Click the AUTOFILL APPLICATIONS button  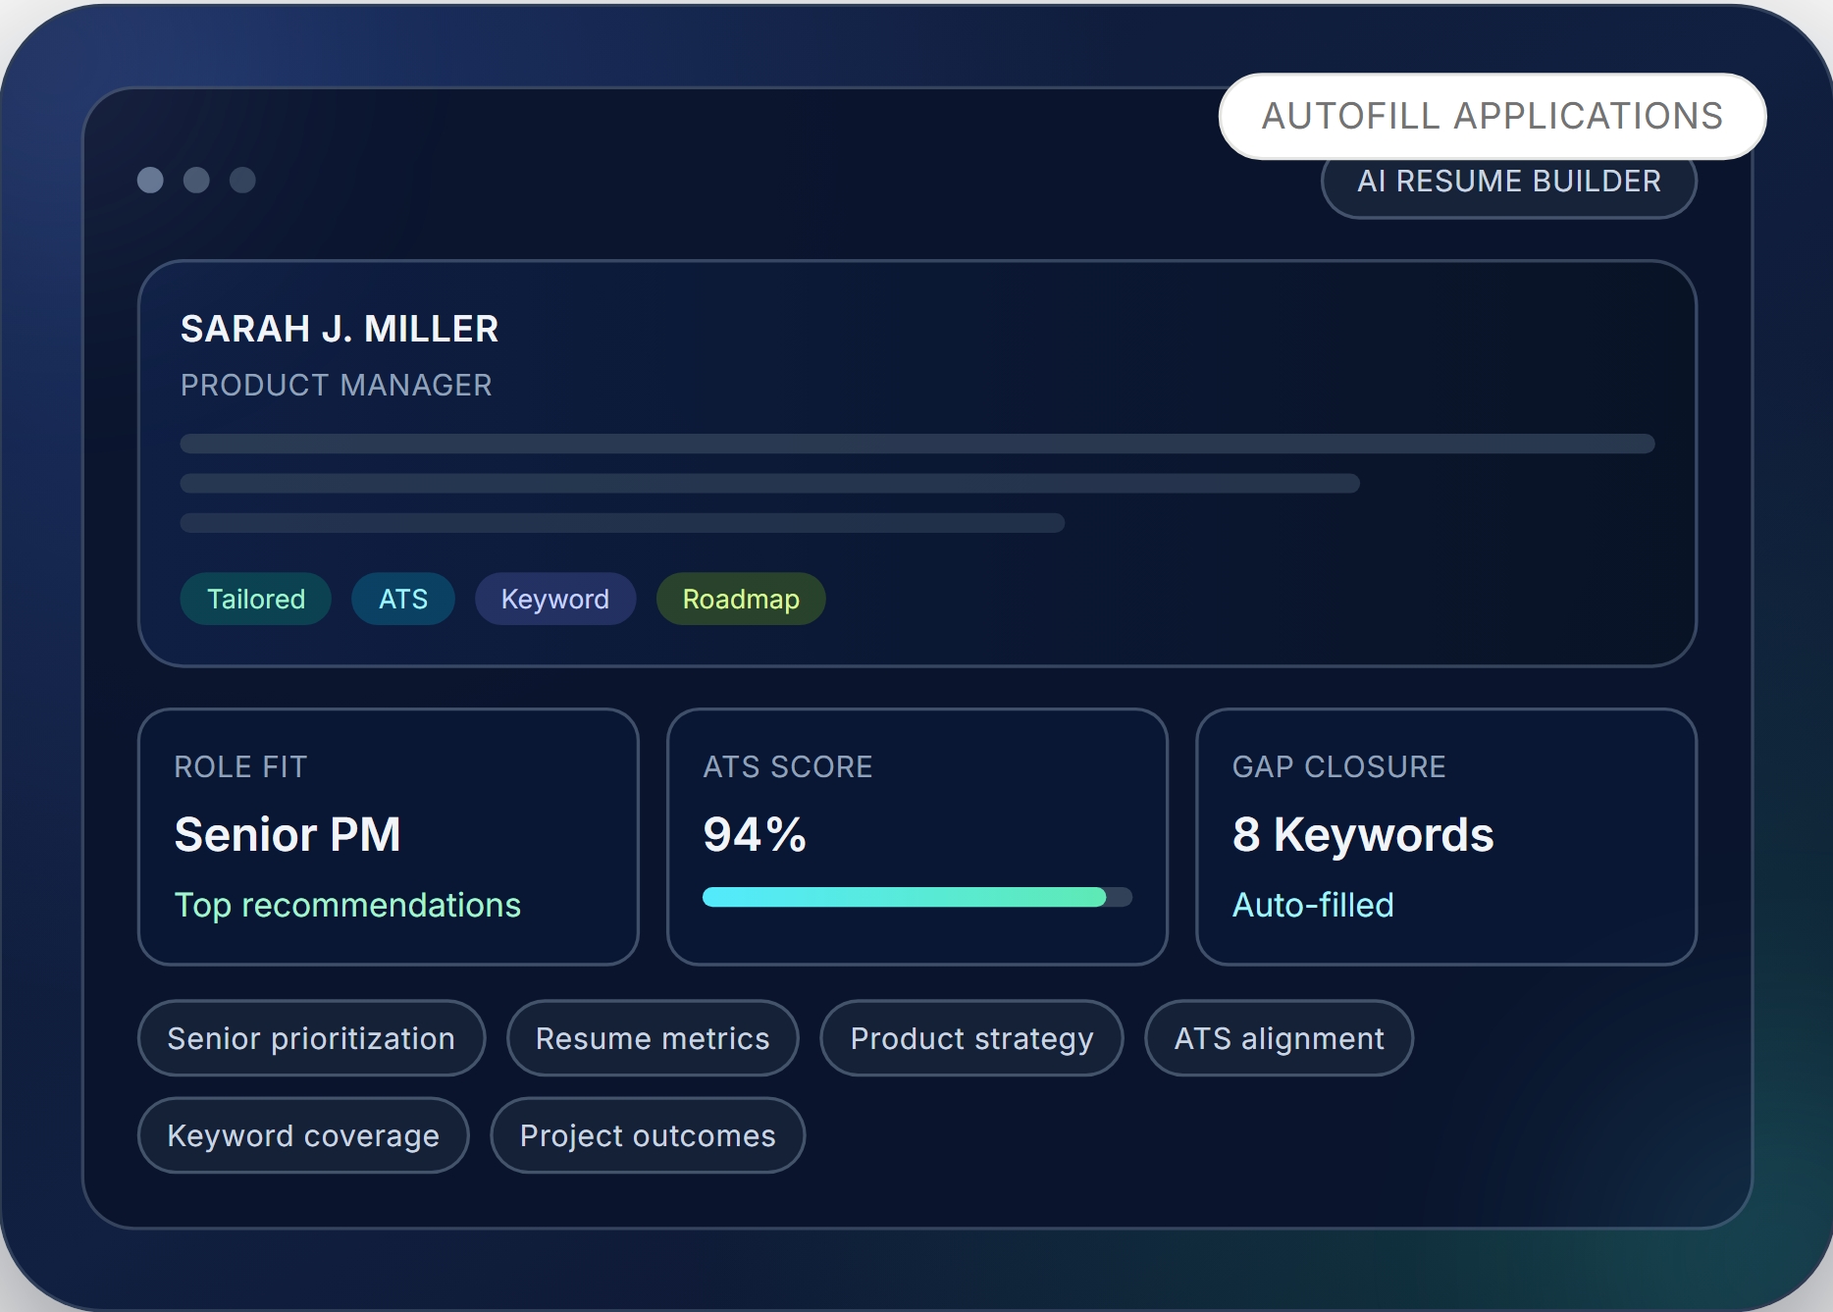click(x=1490, y=117)
